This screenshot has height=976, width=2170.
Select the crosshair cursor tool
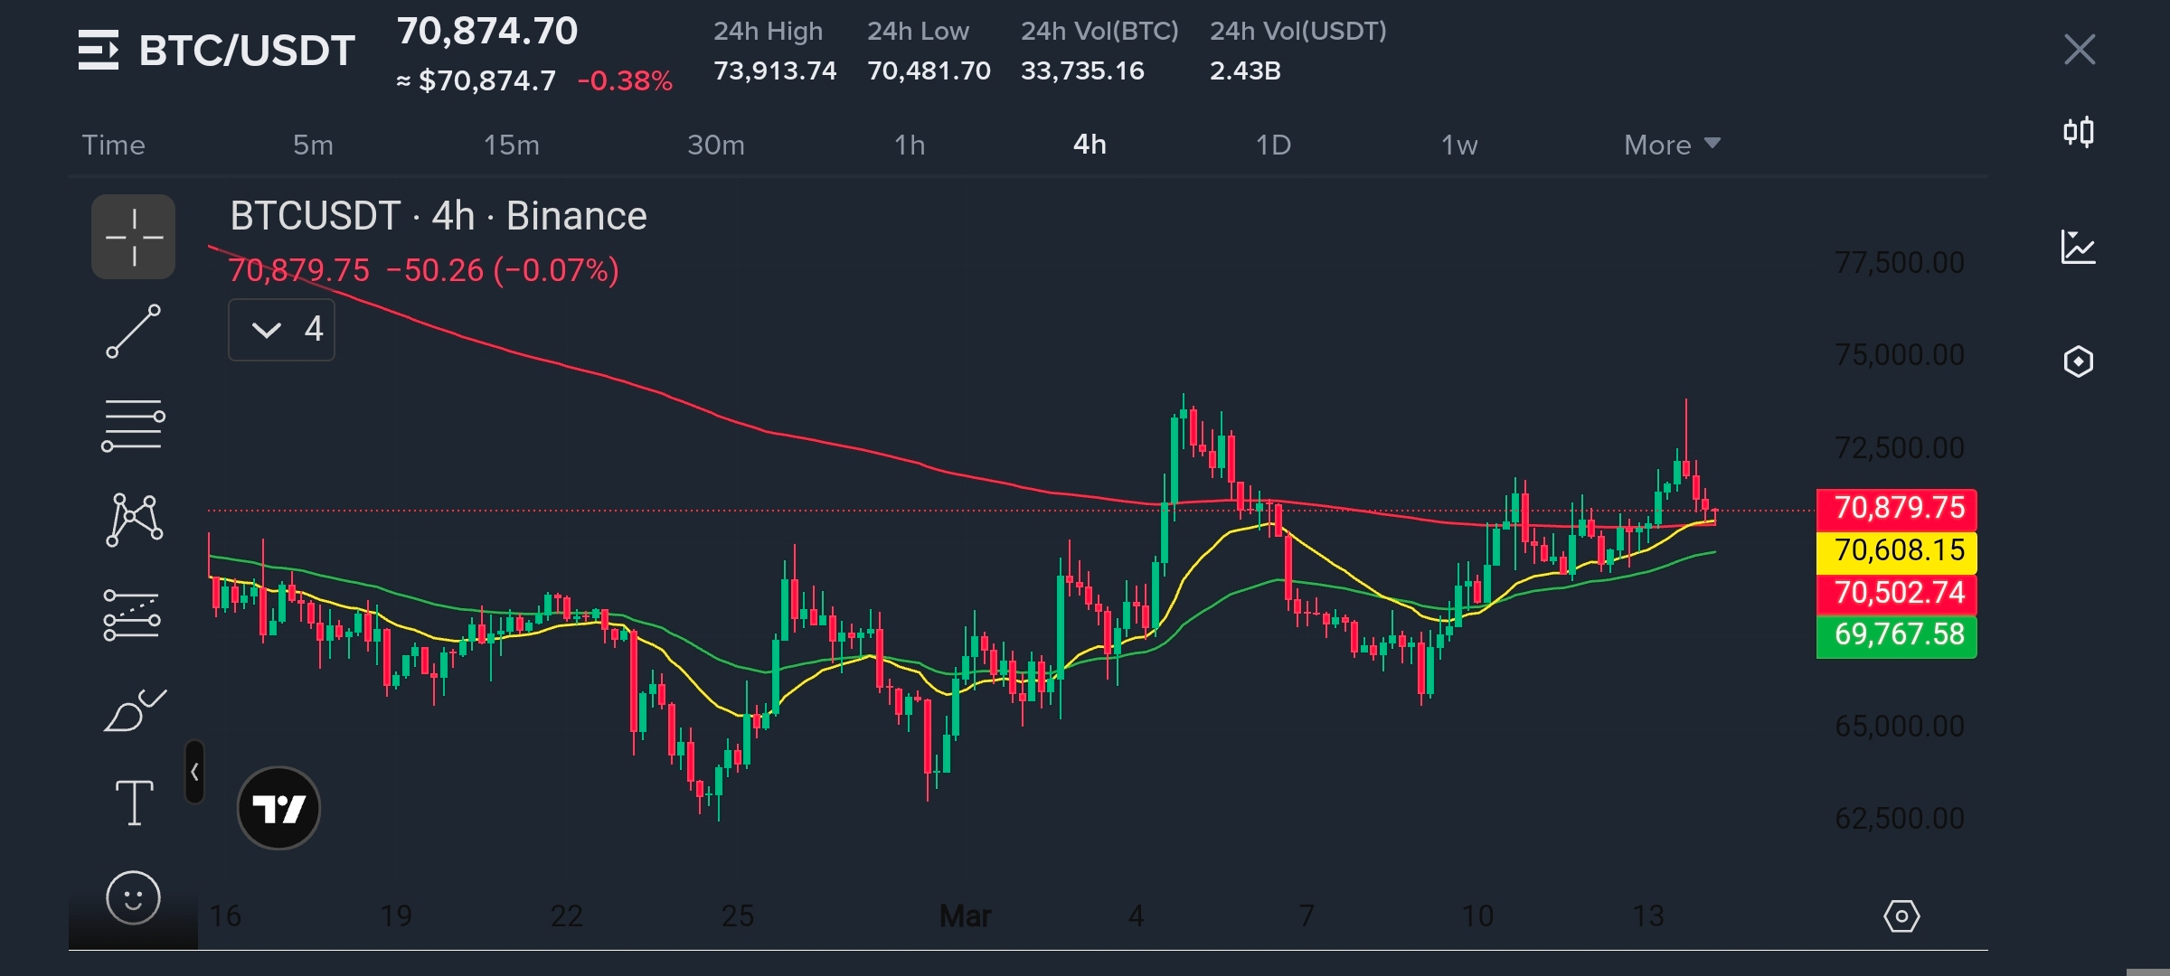(133, 237)
